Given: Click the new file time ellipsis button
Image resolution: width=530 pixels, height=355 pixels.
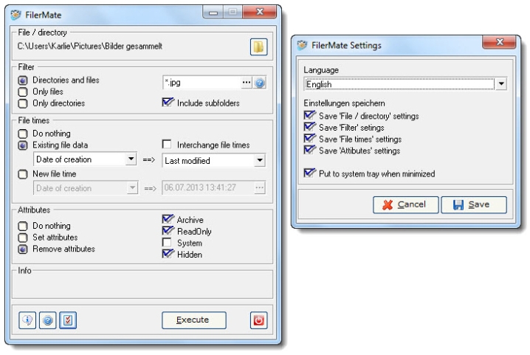Looking at the screenshot, I should (x=259, y=188).
